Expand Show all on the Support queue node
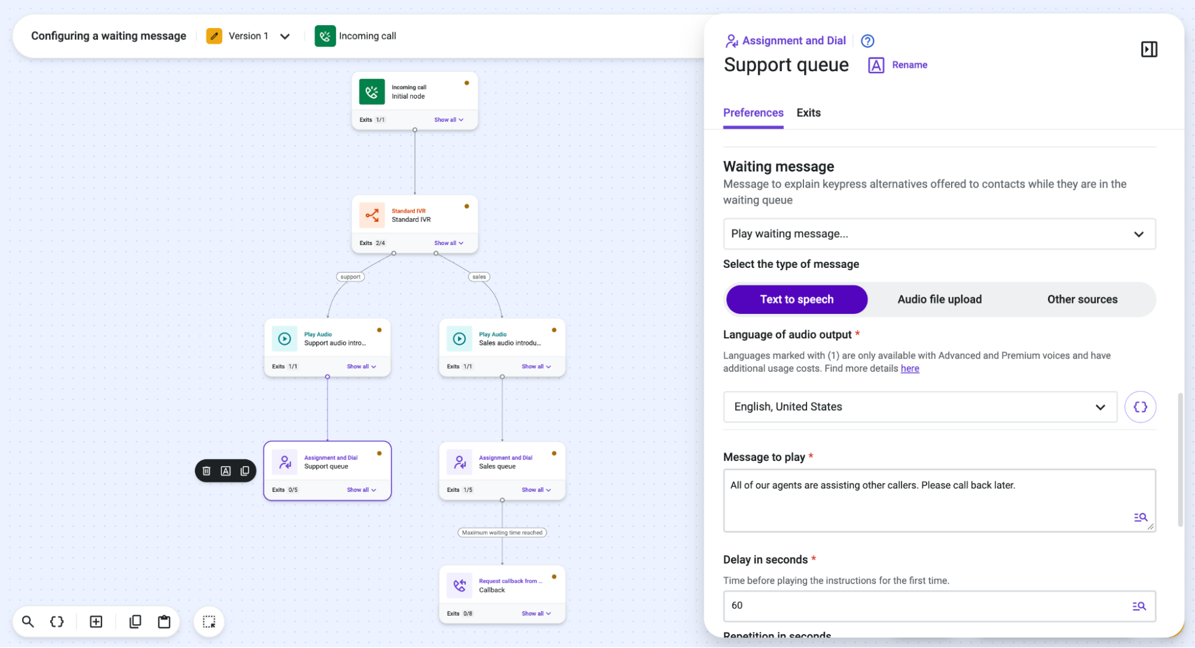The image size is (1195, 648). click(362, 490)
